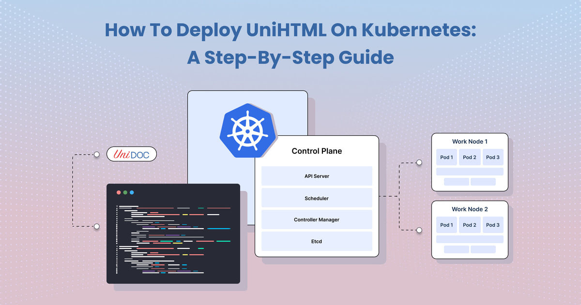Click the connector dot near the UniDOC badge
The width and height of the screenshot is (581, 305).
coord(96,154)
